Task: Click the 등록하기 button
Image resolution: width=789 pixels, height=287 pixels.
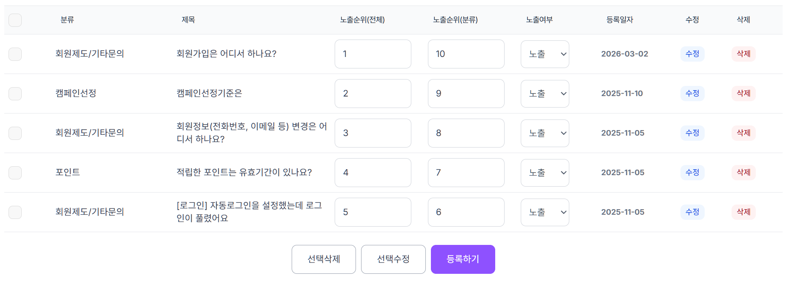Action: (x=463, y=259)
